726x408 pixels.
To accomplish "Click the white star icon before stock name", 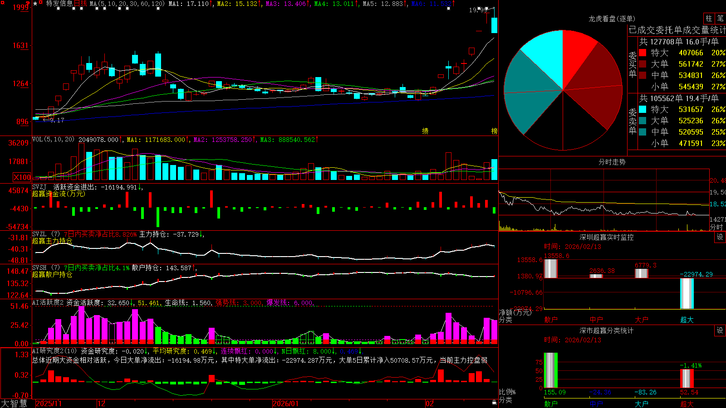I will point(35,4).
